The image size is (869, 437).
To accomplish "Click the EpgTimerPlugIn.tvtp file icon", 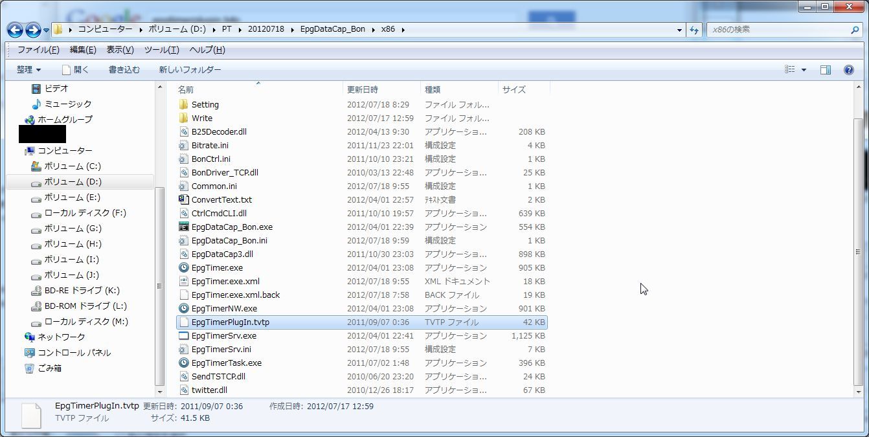I will [184, 322].
